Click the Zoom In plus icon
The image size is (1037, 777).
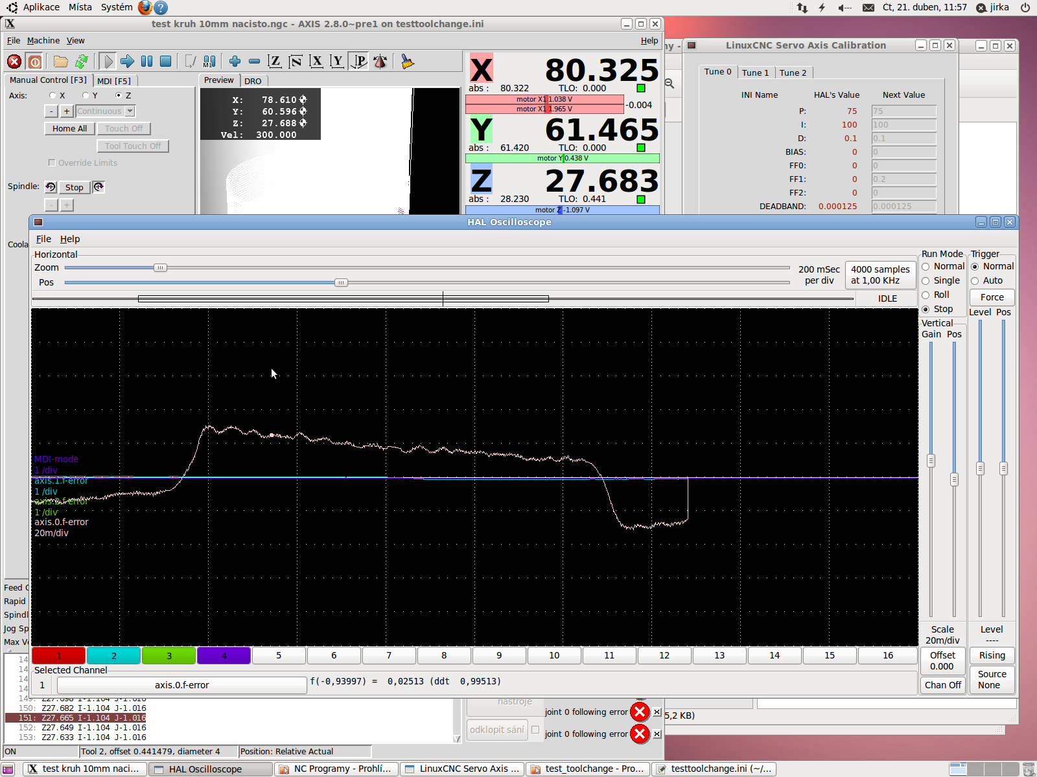[x=235, y=62]
